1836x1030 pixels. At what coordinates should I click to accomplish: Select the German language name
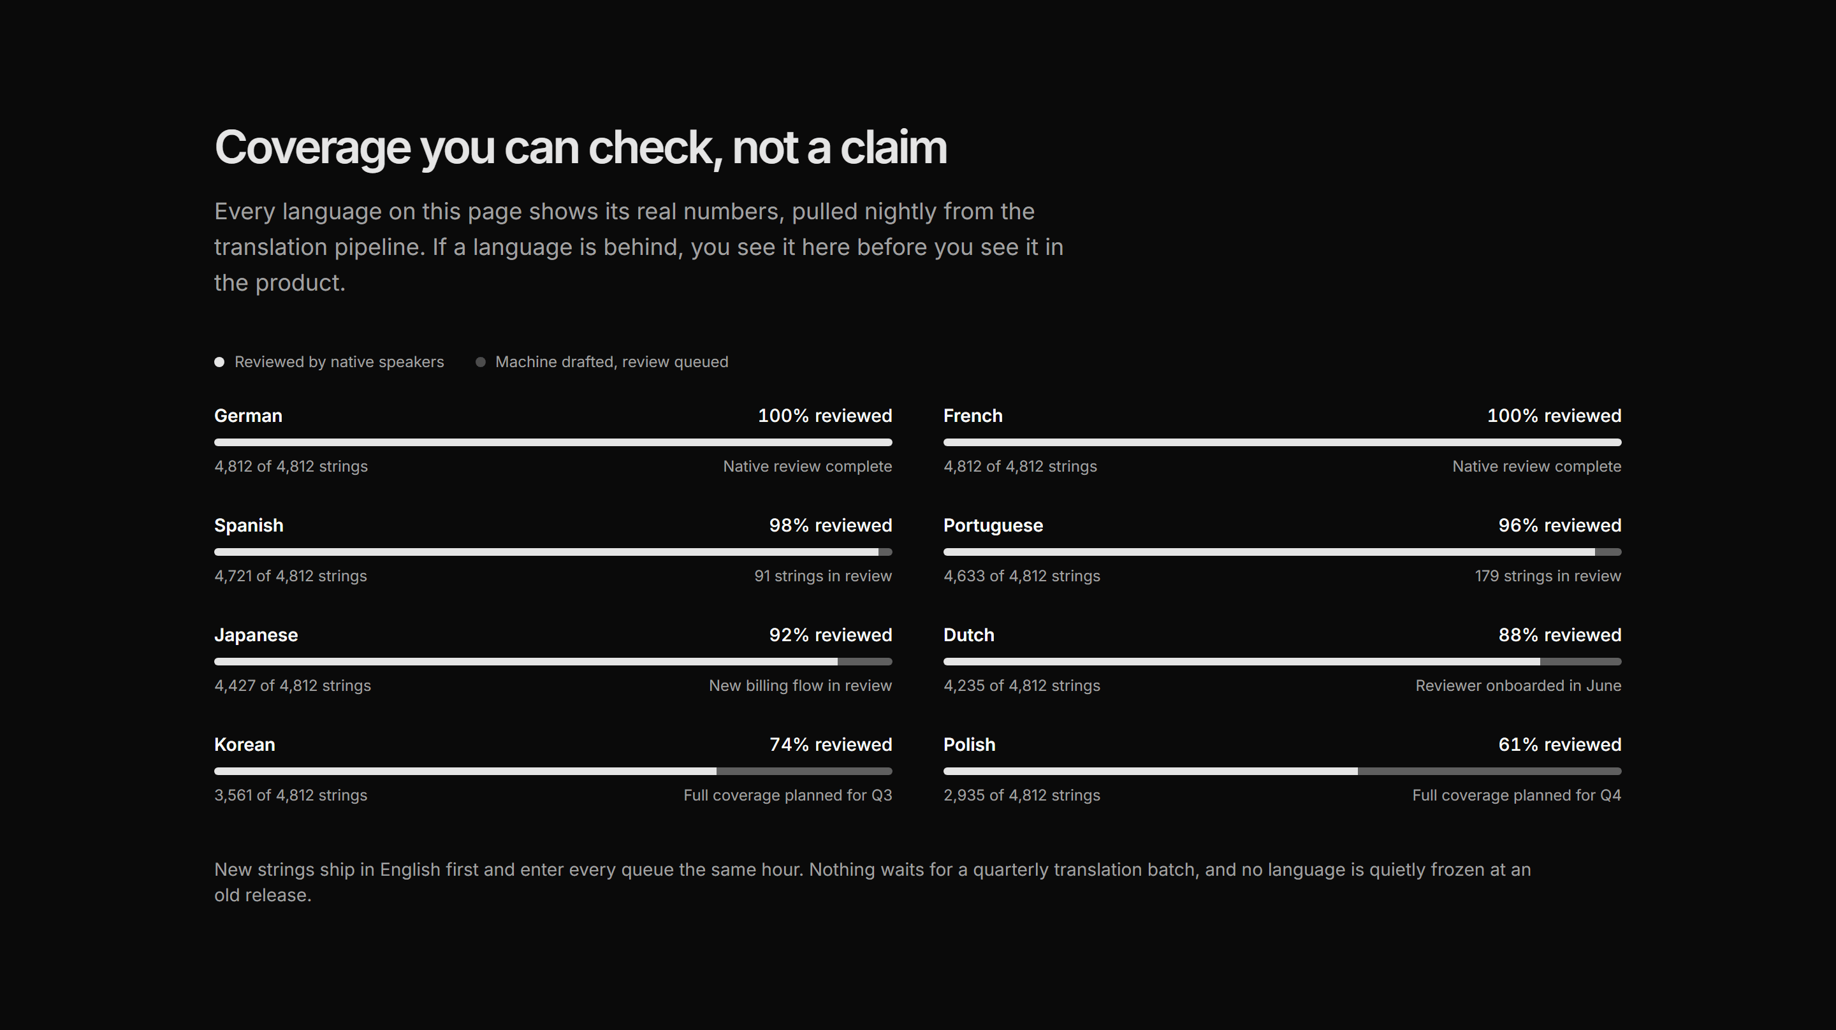point(248,416)
